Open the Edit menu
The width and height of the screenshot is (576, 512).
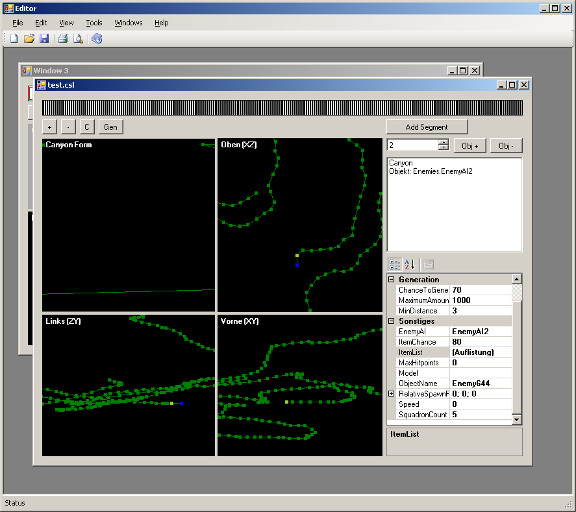click(x=41, y=23)
